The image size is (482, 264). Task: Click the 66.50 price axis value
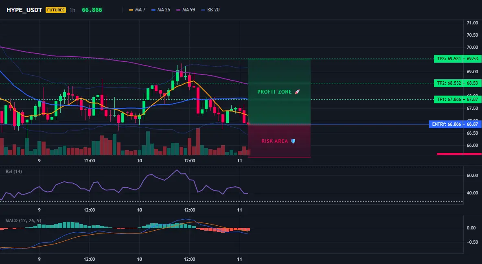point(472,133)
